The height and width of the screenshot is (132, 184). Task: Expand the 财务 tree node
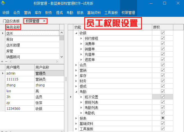tap(76, 81)
